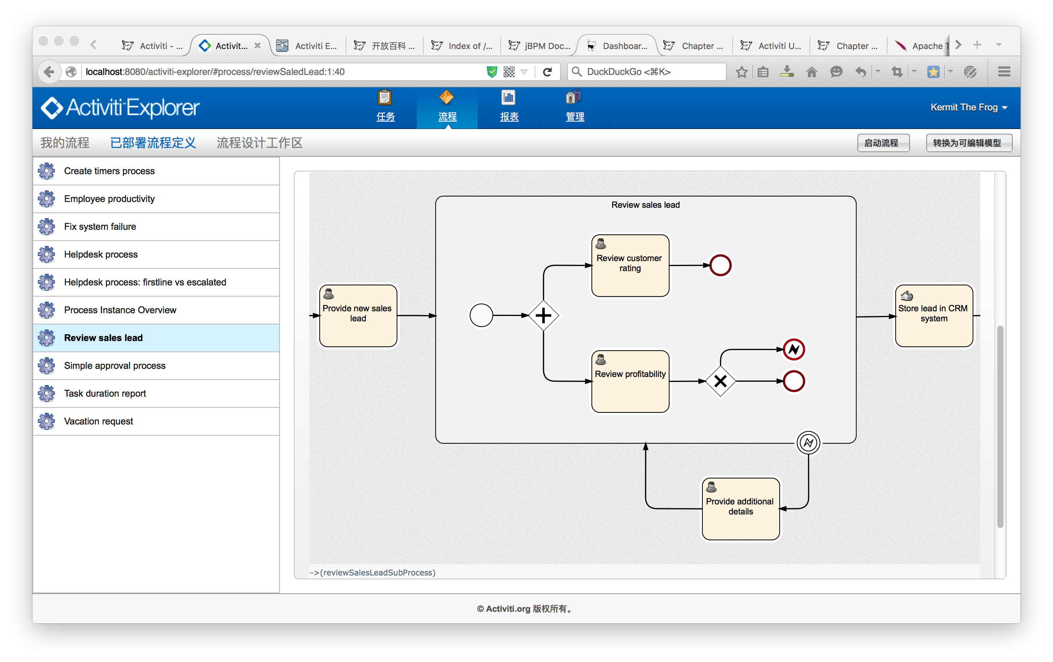Click the browser home icon

point(812,72)
